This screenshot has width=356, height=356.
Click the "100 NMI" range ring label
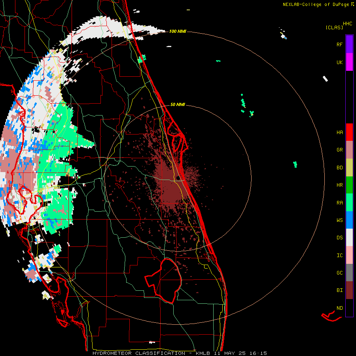coord(178,31)
